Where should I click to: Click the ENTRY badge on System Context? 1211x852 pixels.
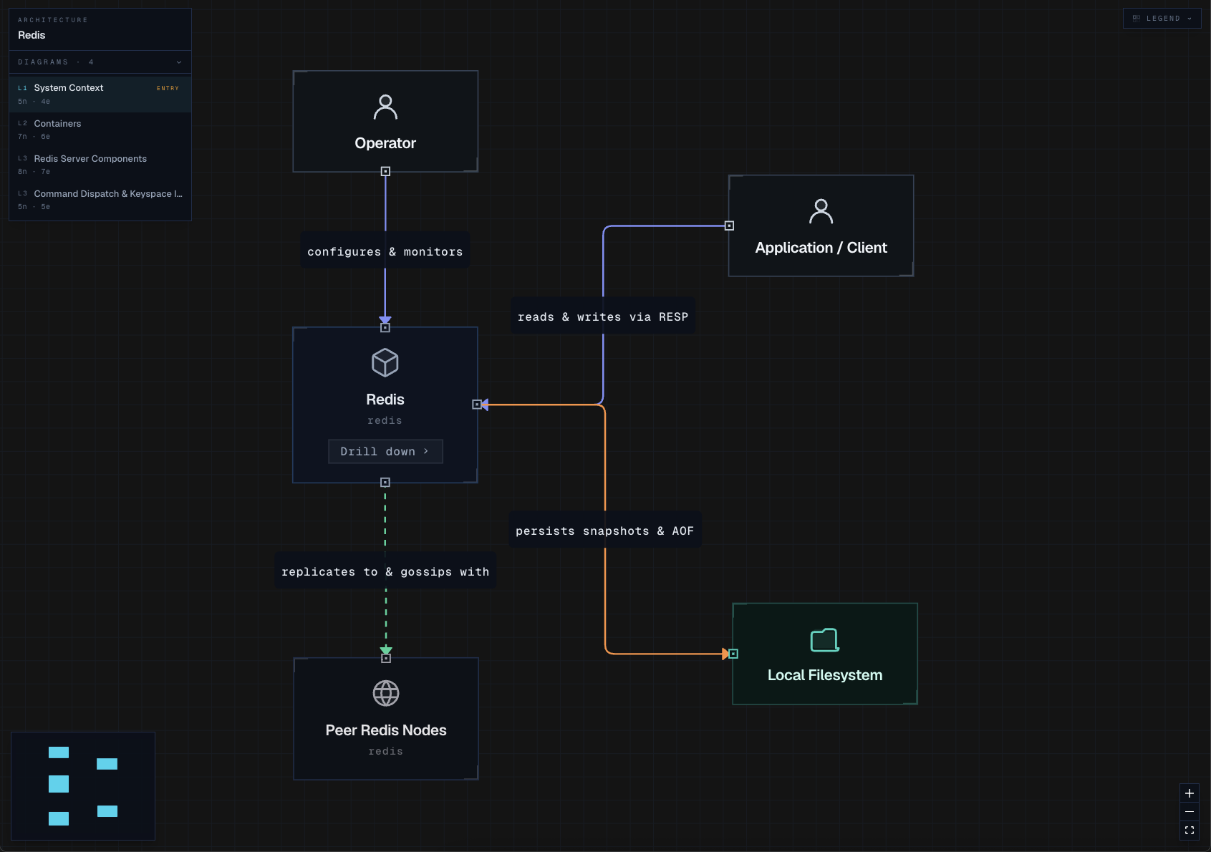[168, 88]
